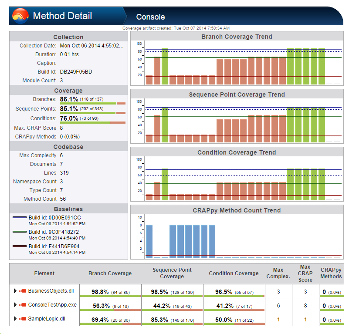Click the BusinessObjects.dll red module icon
349x334 pixels.
pos(23,291)
